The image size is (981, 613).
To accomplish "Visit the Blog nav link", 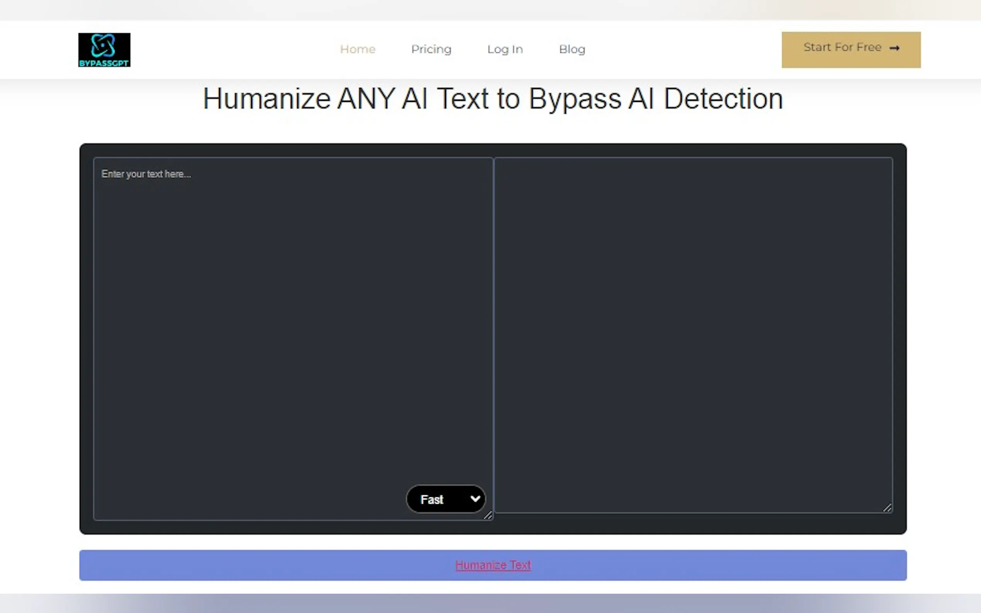I will pos(572,49).
